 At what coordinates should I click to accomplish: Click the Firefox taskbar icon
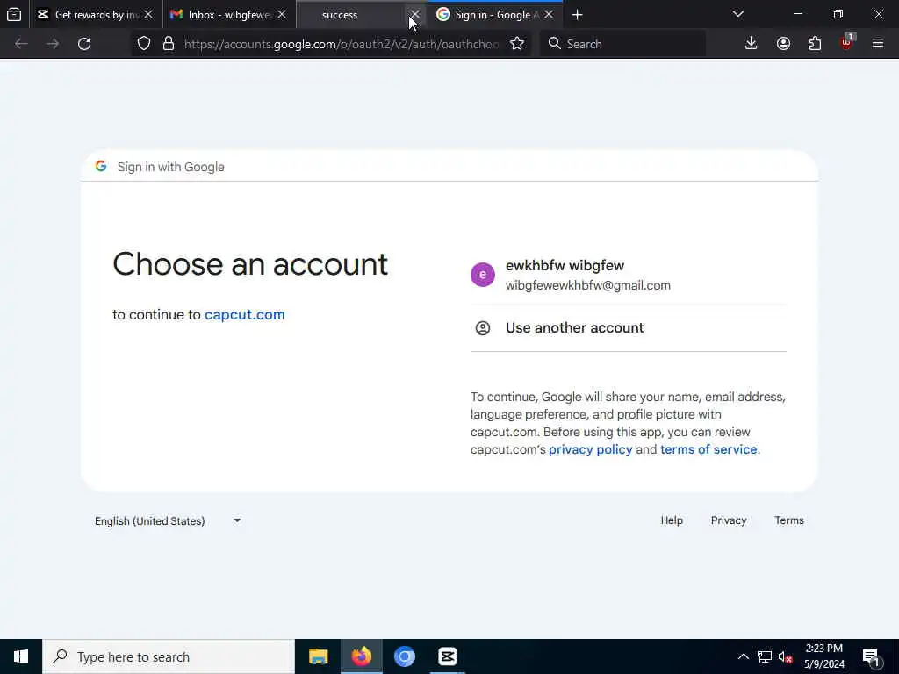click(361, 656)
